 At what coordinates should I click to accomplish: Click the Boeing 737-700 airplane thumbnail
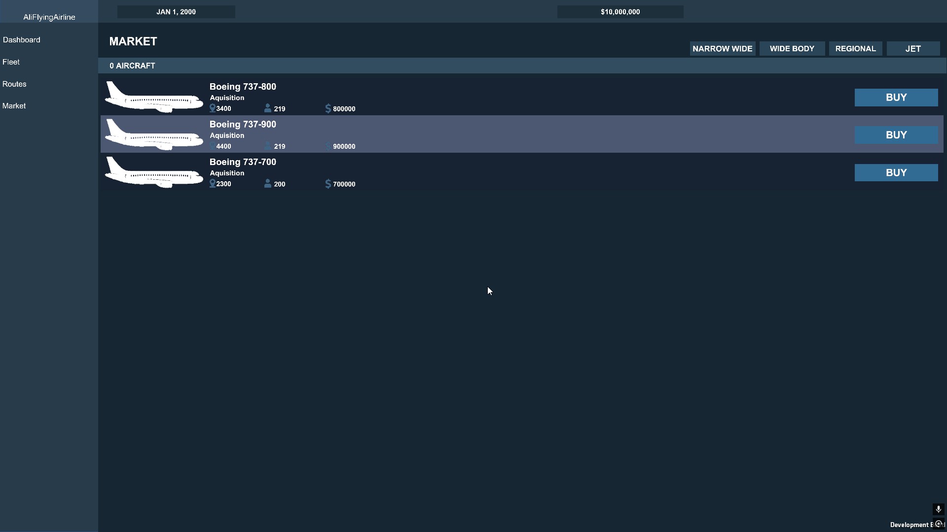pos(154,172)
